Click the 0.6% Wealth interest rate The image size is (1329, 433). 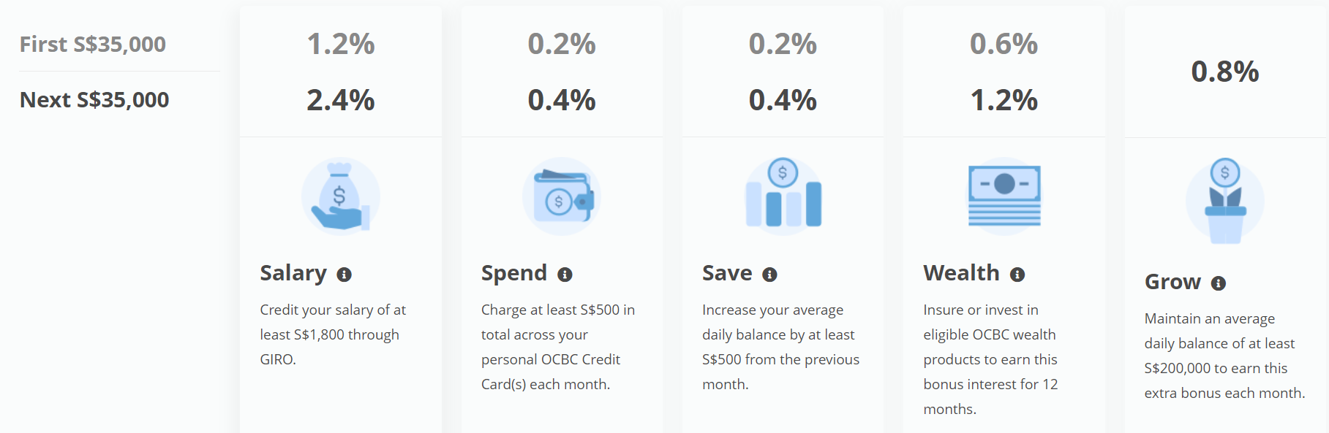click(1004, 45)
